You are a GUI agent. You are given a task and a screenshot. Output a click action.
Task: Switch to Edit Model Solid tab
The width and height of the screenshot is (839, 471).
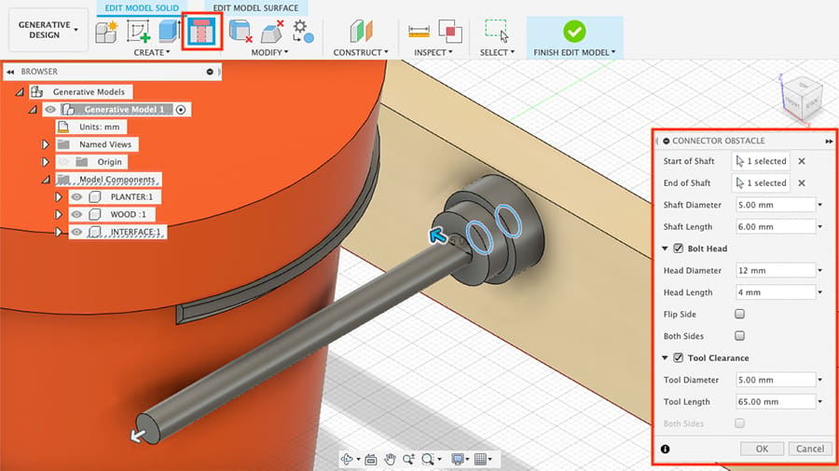(142, 8)
